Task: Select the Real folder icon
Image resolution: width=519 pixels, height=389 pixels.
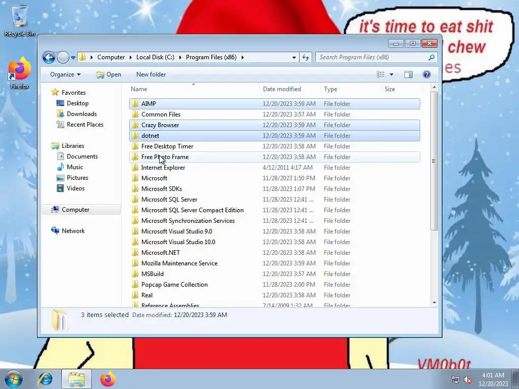Action: click(135, 295)
